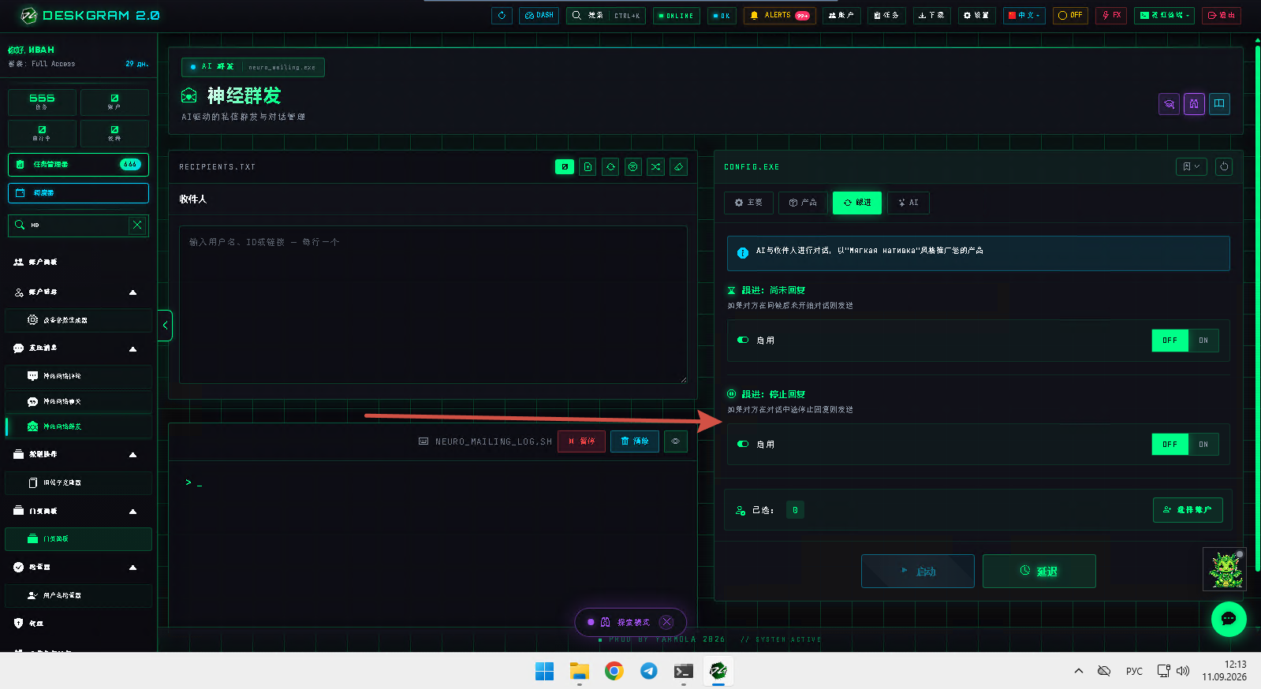Toggle log visibility with eye icon
Image resolution: width=1261 pixels, height=689 pixels.
(676, 441)
